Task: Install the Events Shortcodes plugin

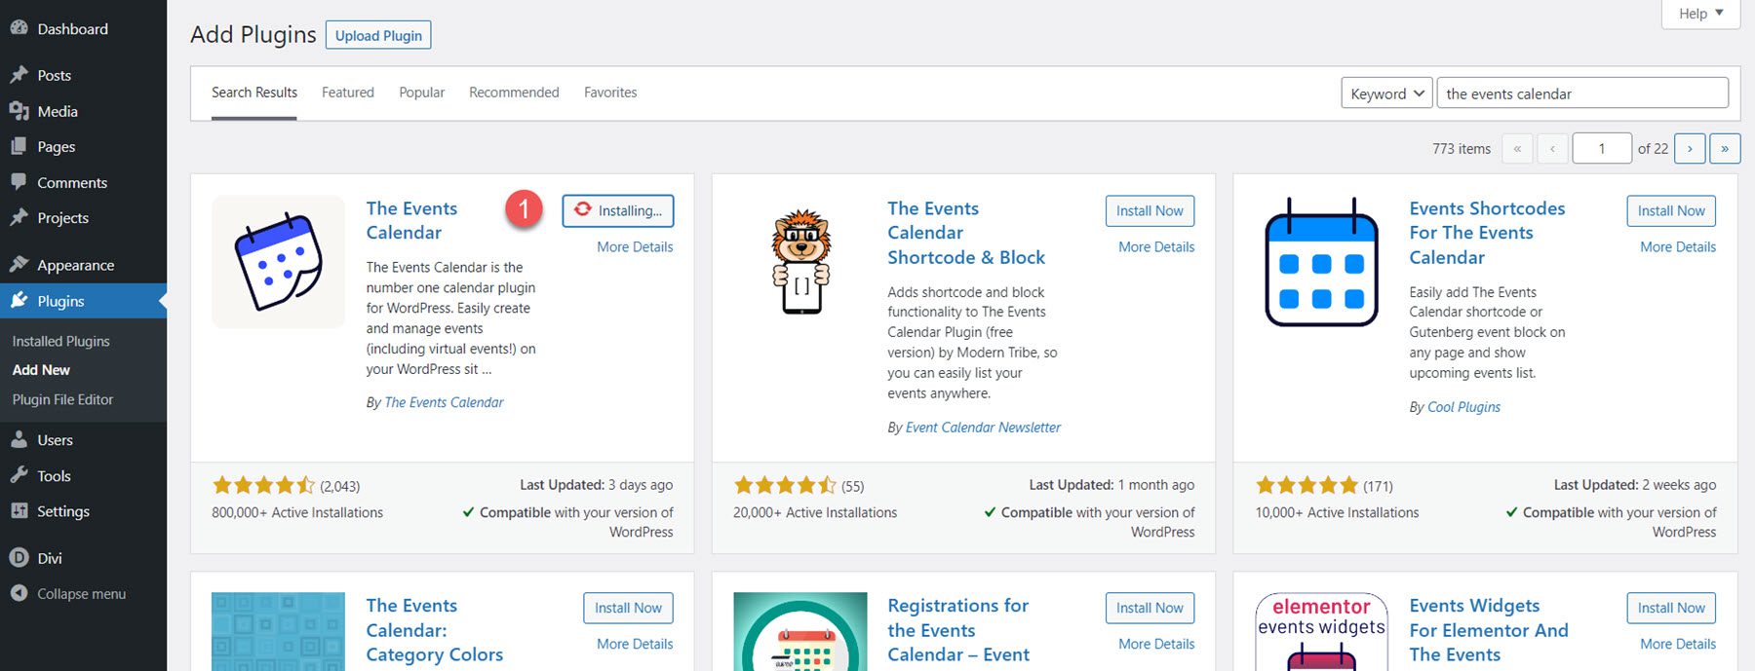Action: (x=1670, y=210)
